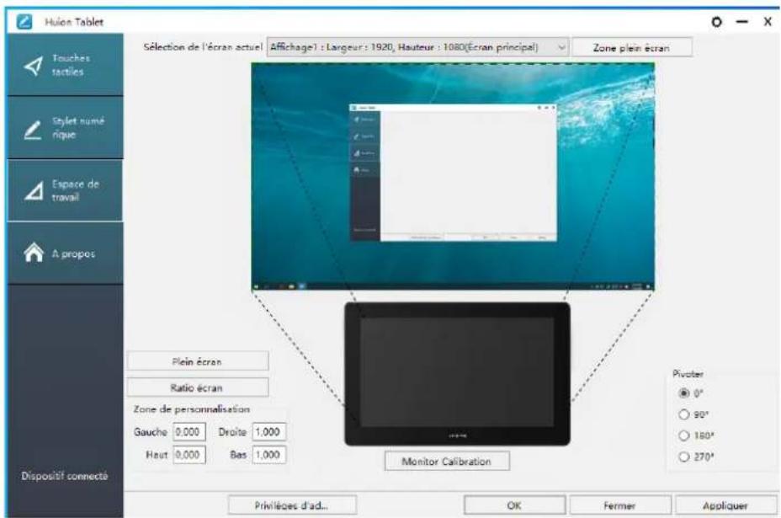Image resolution: width=781 pixels, height=518 pixels.
Task: Click the Haut value field
Action: tap(189, 455)
